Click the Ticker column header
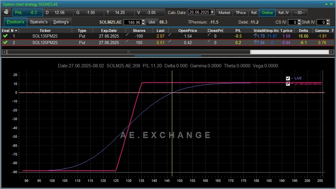 [x=45, y=30]
